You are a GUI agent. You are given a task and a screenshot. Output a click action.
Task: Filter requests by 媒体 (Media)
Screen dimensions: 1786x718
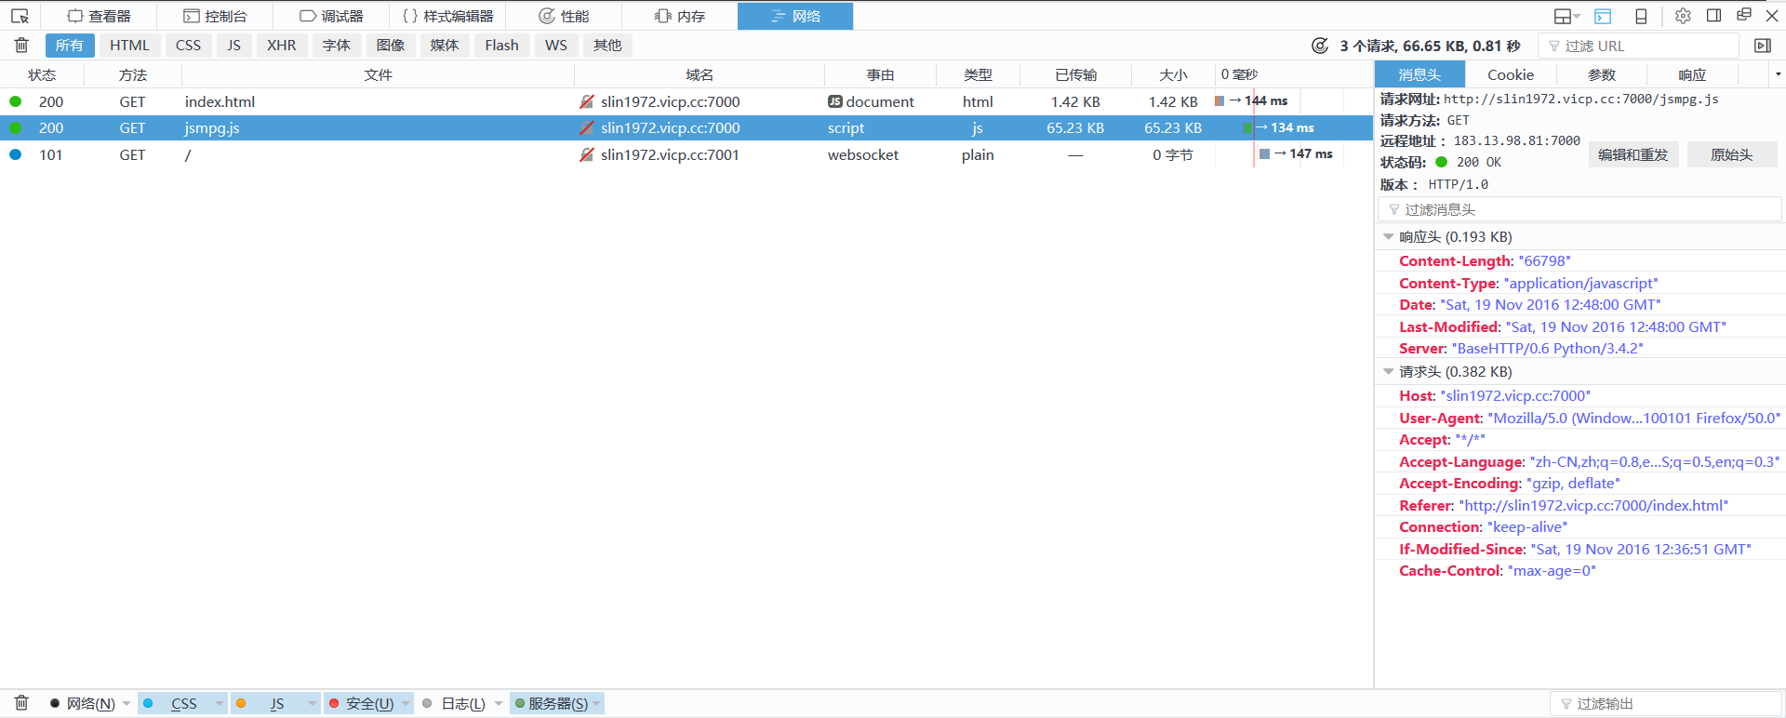click(445, 46)
